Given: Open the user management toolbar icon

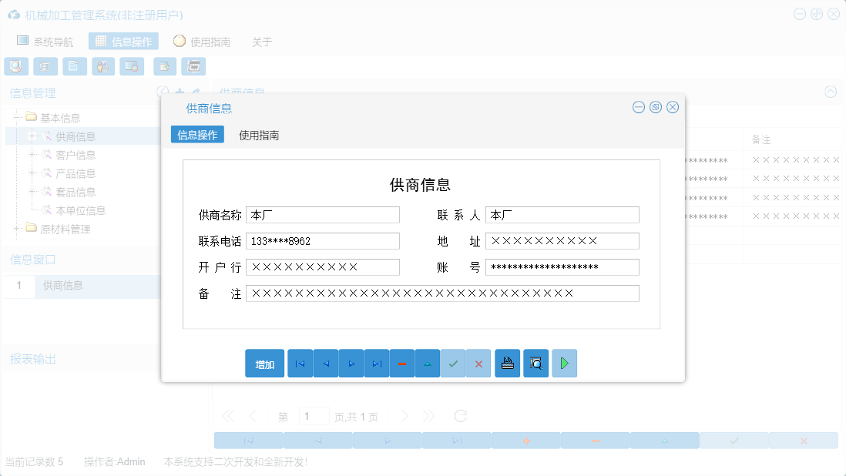Looking at the screenshot, I should pyautogui.click(x=102, y=66).
